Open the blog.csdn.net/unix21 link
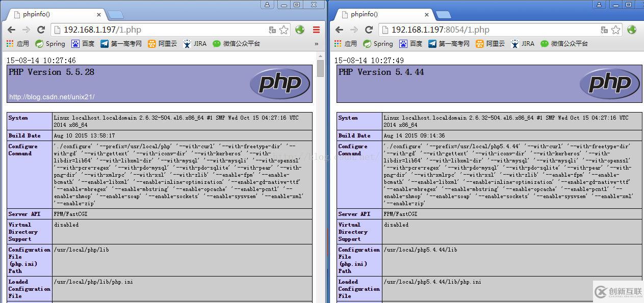 point(51,97)
